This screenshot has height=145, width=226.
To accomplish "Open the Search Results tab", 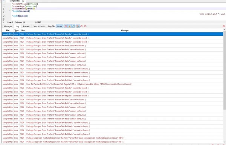I will (x=39, y=26).
